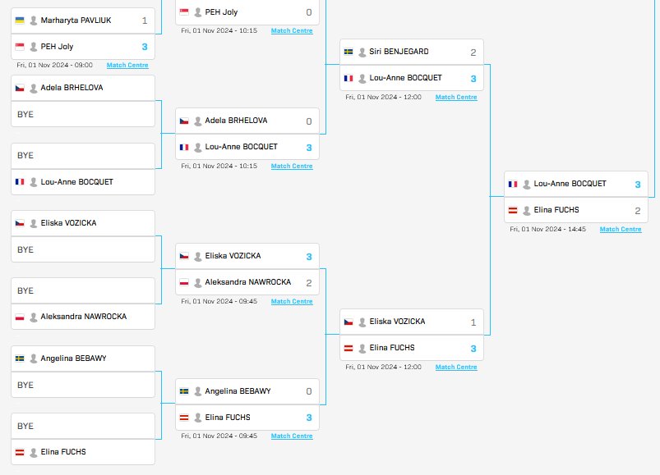Select Elina FUCHS entry in first round column
The width and height of the screenshot is (660, 475).
(x=83, y=452)
